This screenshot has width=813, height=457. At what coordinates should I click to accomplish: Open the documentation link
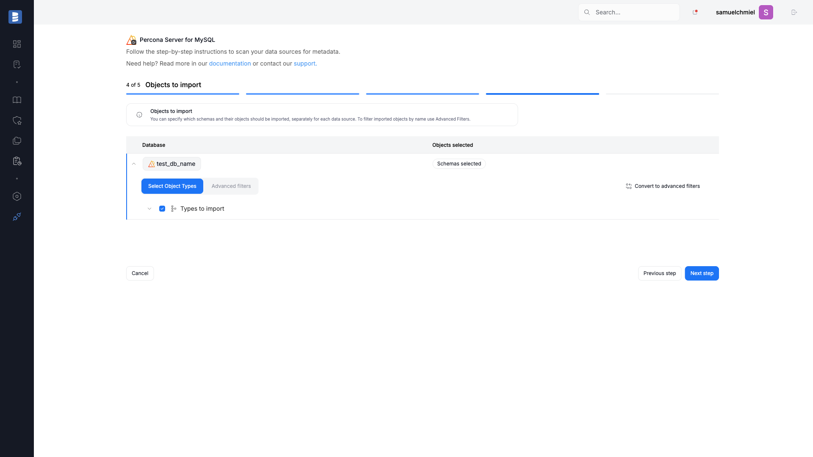[x=230, y=63]
